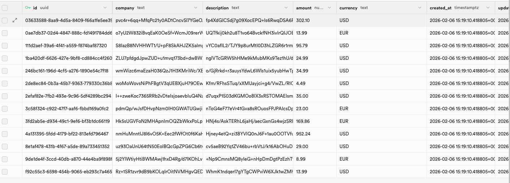Select the checkbox for row 0ae7db37

coord(5,33)
